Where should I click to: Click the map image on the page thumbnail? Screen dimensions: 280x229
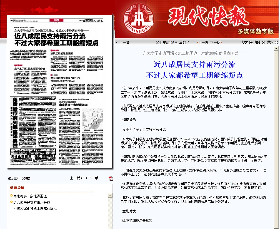pyautogui.click(x=93, y=118)
